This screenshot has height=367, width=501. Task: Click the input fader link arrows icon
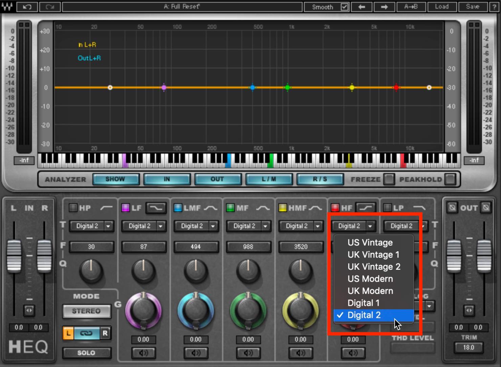coord(29,310)
